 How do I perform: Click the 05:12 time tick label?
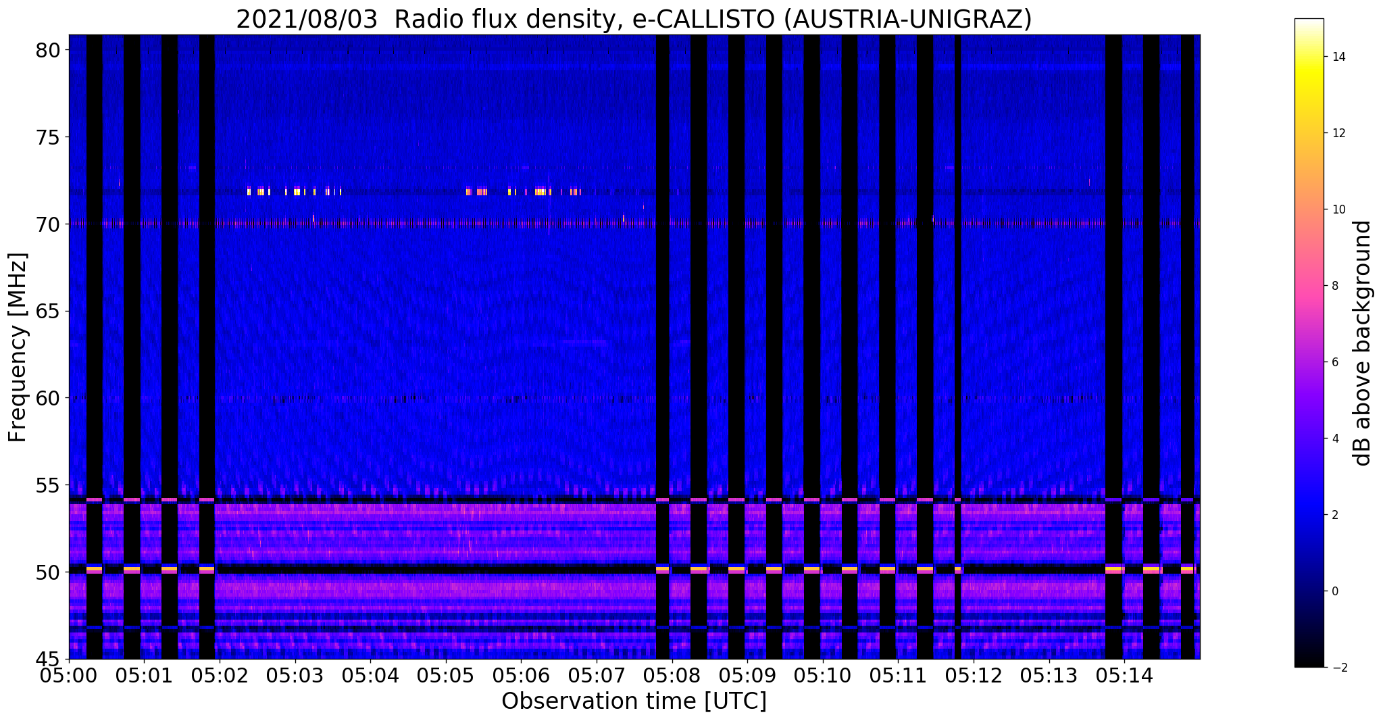974,676
